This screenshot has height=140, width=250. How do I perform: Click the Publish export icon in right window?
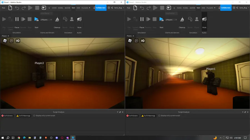[169, 8]
